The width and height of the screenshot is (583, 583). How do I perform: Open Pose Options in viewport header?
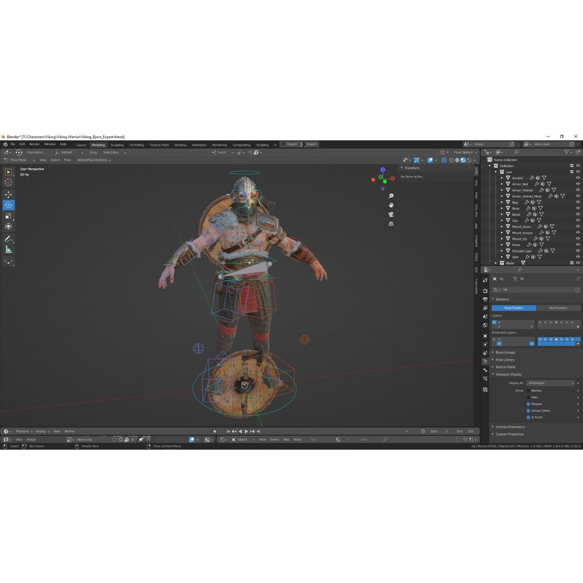[465, 152]
